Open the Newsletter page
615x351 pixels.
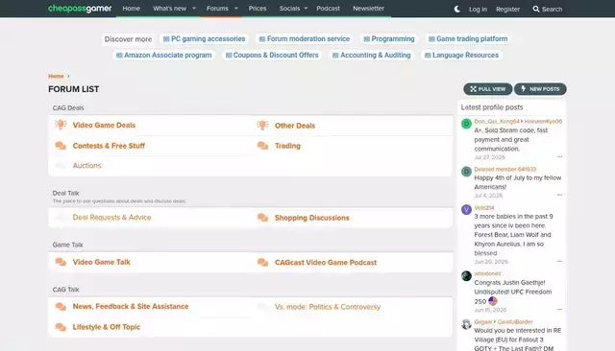(x=368, y=9)
